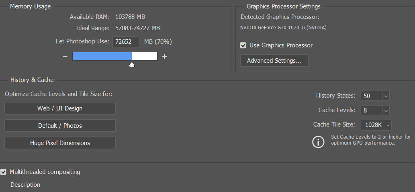
Task: Open Advanced Settings for graphics processor
Action: pos(274,61)
